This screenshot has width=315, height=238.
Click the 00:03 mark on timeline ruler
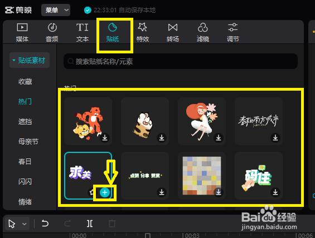tap(192, 236)
